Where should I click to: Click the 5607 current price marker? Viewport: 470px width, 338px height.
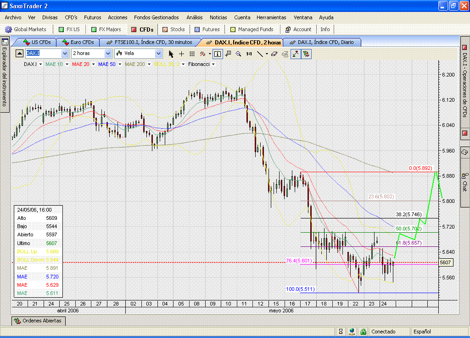[x=447, y=262]
